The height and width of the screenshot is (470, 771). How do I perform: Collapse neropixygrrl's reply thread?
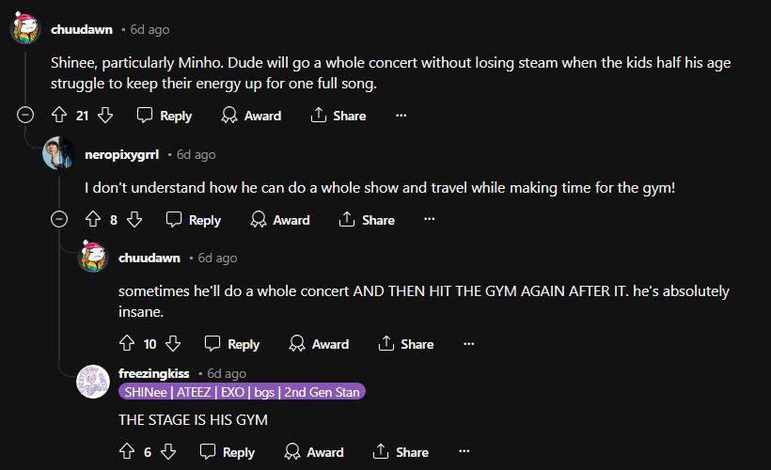pos(58,220)
